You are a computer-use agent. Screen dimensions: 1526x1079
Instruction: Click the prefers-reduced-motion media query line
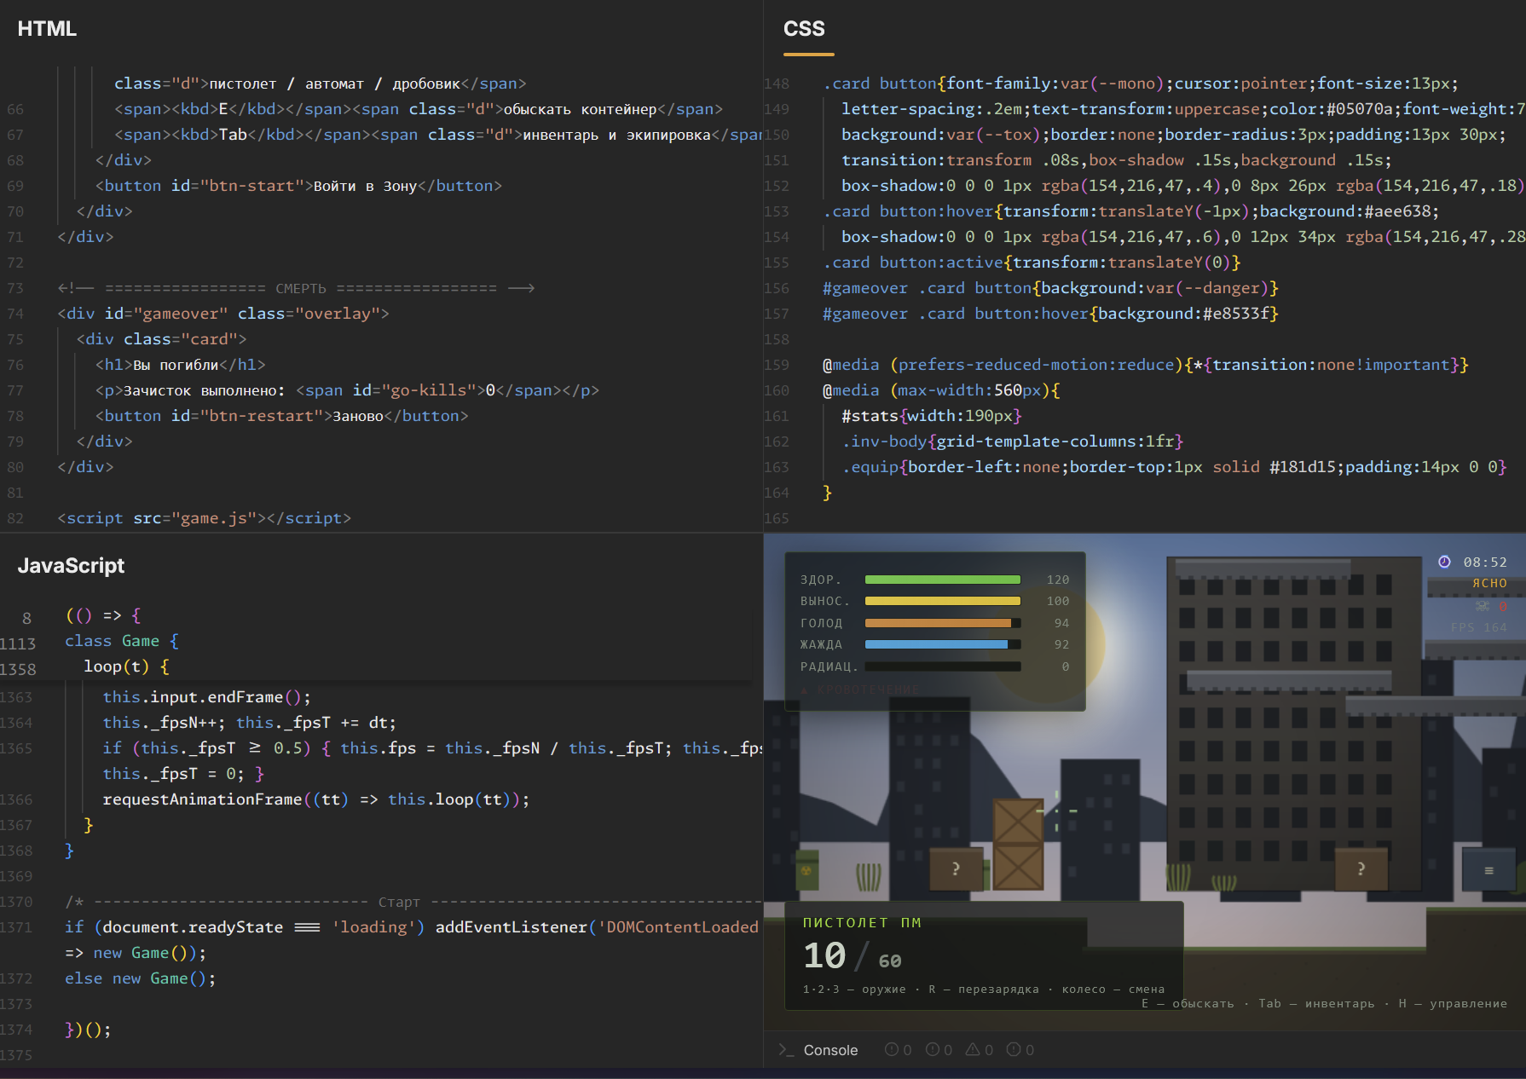[1146, 365]
